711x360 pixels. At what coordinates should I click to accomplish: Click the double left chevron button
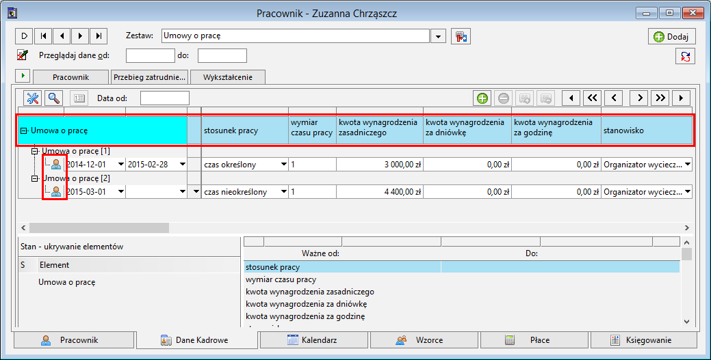(x=592, y=98)
